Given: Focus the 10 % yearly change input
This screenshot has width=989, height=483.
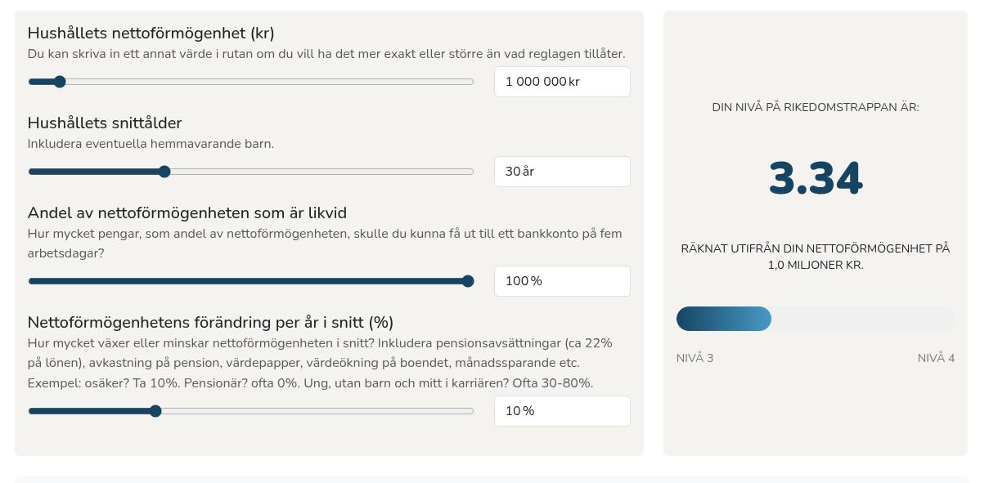Looking at the screenshot, I should (x=561, y=411).
